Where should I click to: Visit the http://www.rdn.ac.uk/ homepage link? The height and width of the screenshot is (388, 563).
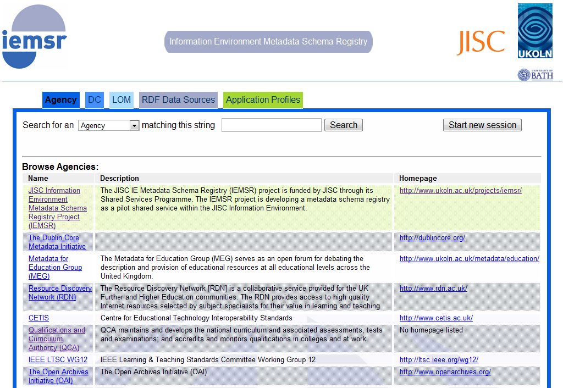point(433,288)
